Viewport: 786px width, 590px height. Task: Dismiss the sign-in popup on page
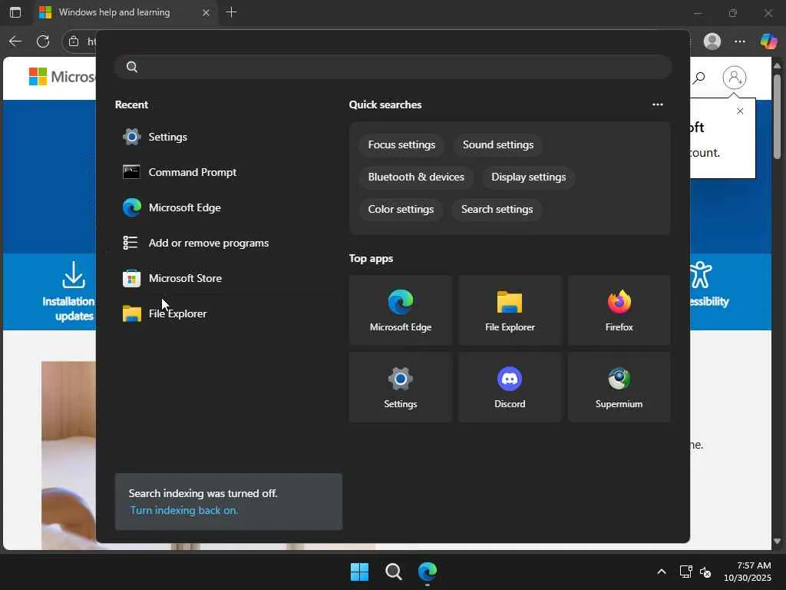click(x=740, y=111)
